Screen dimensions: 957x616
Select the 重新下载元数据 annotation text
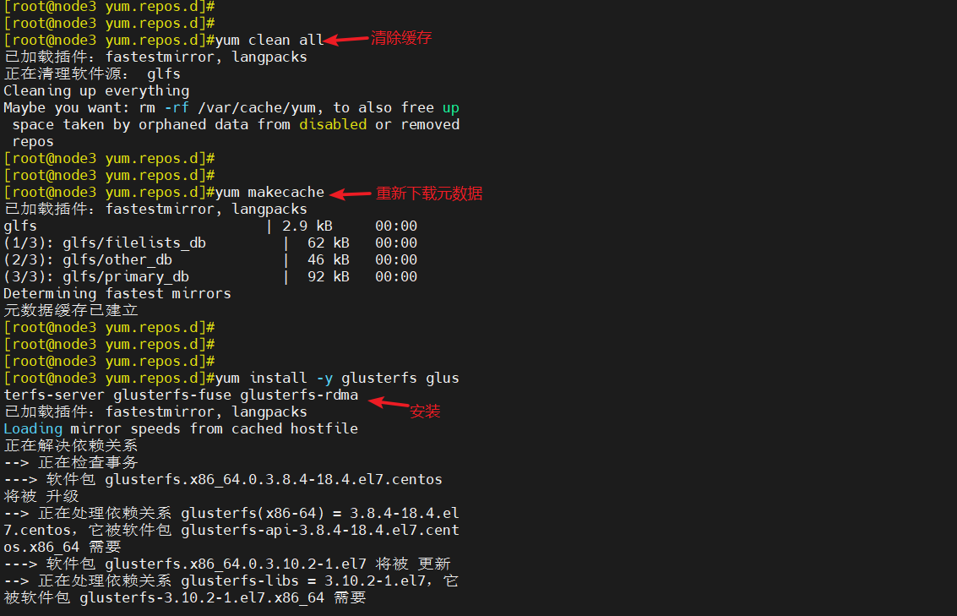[429, 193]
